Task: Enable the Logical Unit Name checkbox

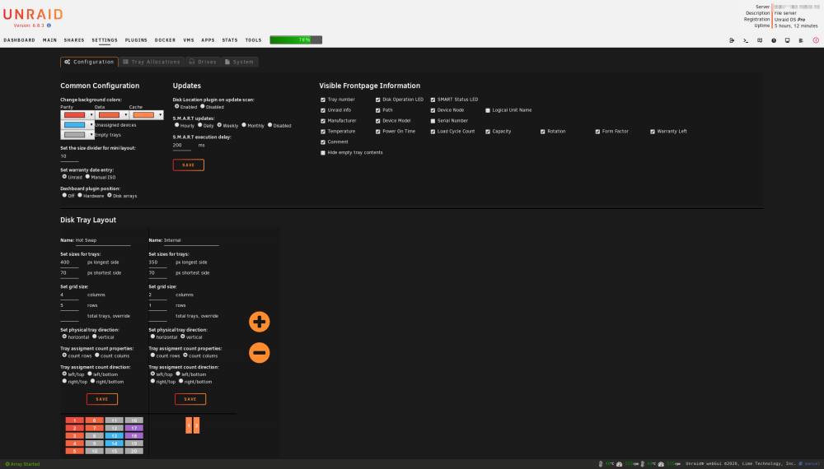Action: pos(488,111)
